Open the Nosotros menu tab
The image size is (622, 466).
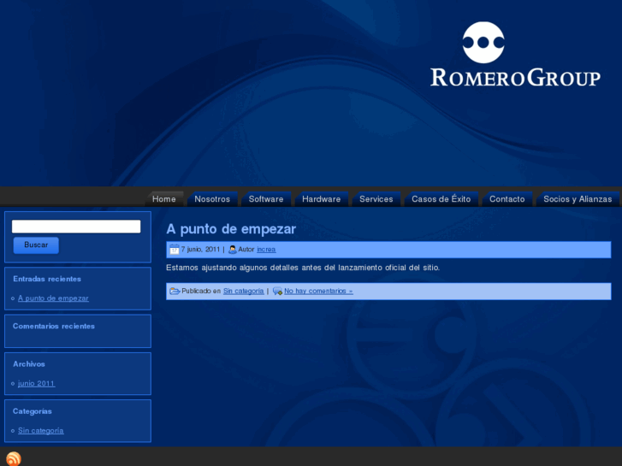[x=212, y=199]
